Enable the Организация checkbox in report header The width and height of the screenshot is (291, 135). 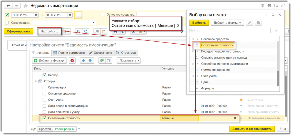pyautogui.click(x=7, y=23)
